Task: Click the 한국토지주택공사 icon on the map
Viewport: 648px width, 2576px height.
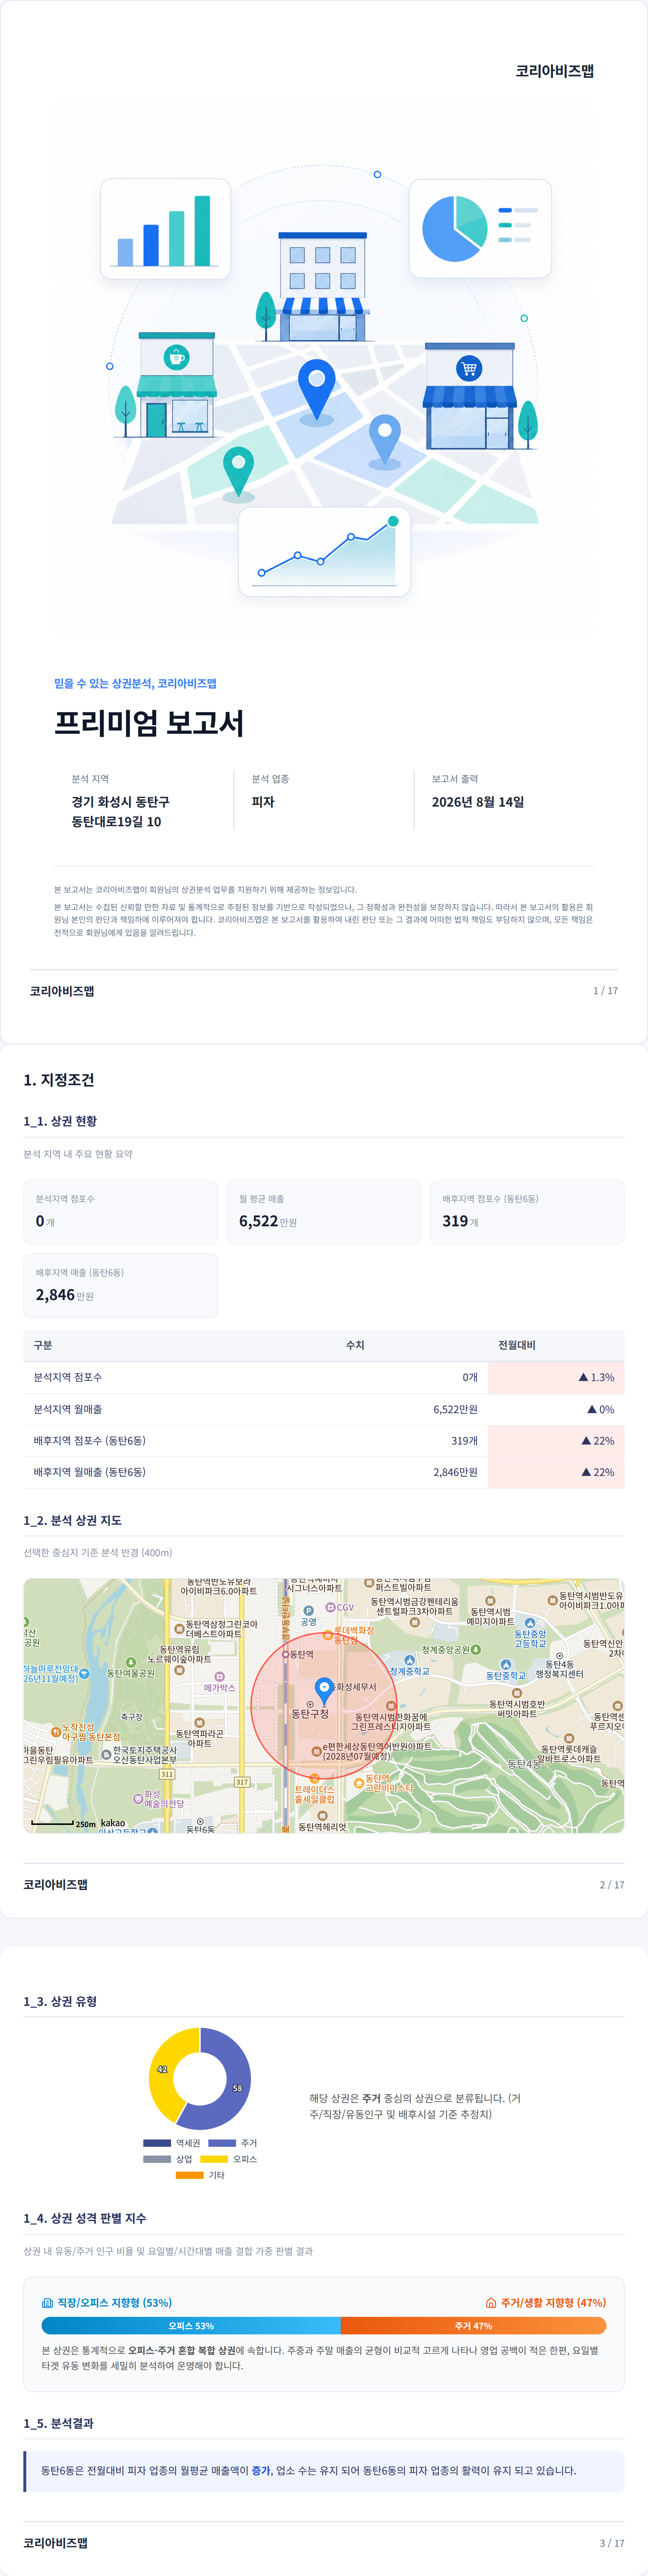Action: [106, 1755]
